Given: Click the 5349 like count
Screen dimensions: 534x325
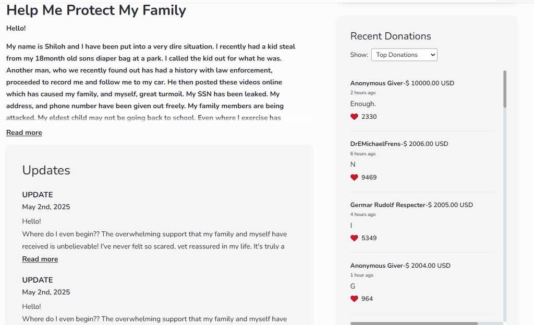Looking at the screenshot, I should click(x=369, y=238).
